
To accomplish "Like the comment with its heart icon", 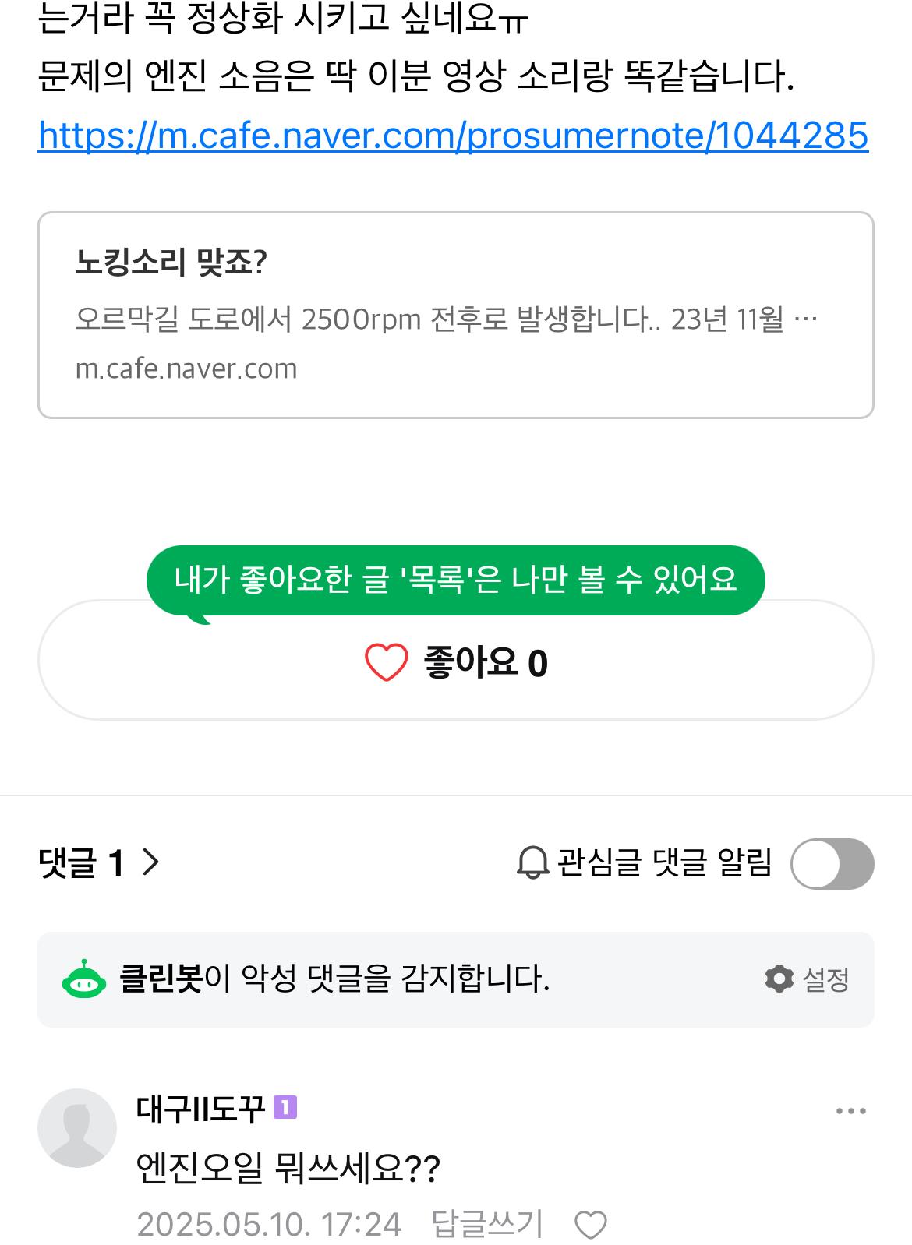I will point(590,1226).
